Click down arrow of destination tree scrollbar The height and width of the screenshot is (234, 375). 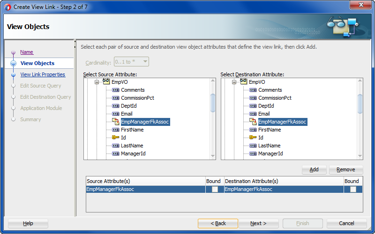click(x=360, y=156)
